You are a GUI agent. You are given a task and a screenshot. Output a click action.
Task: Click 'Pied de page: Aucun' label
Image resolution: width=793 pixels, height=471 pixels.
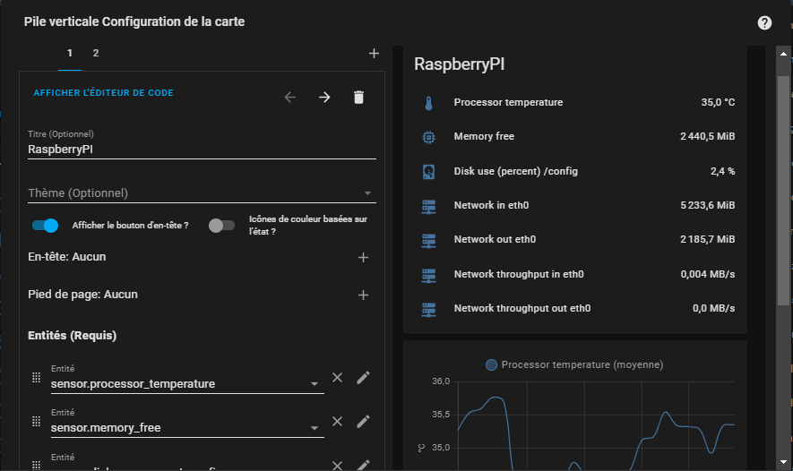point(82,295)
